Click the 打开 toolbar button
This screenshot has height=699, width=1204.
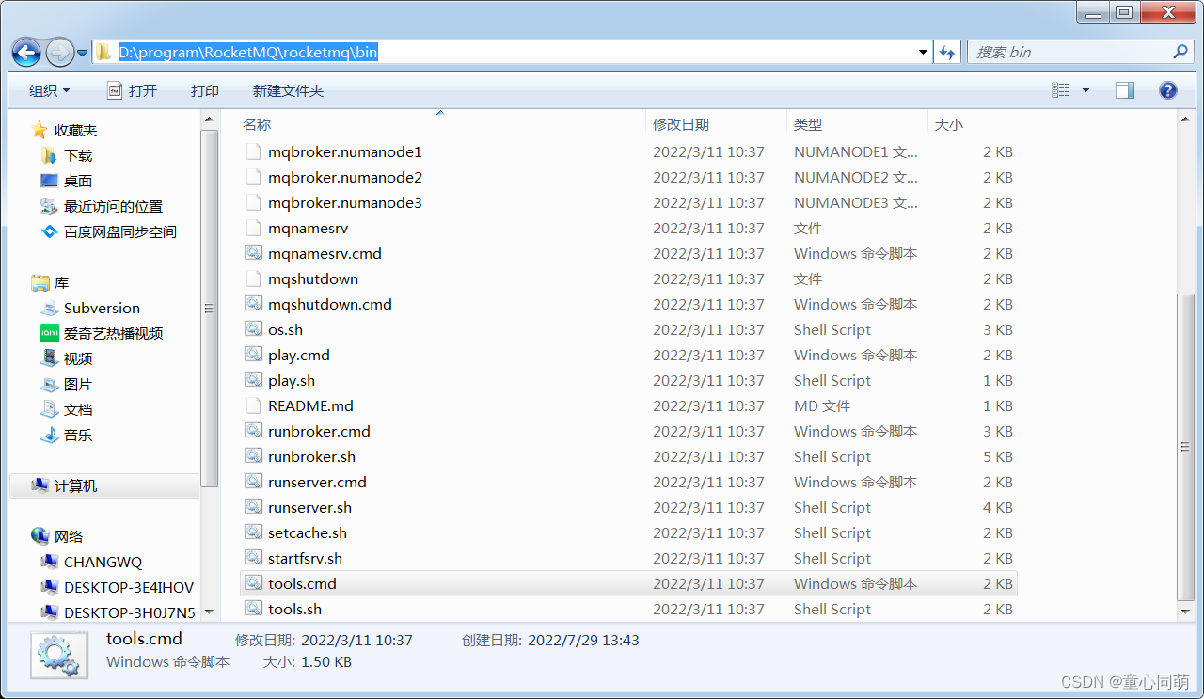point(132,90)
